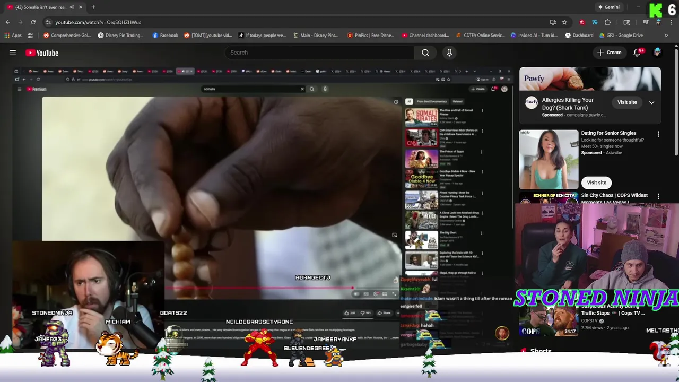The width and height of the screenshot is (679, 382).
Task: Reload the page with refresh icon
Action: click(33, 22)
